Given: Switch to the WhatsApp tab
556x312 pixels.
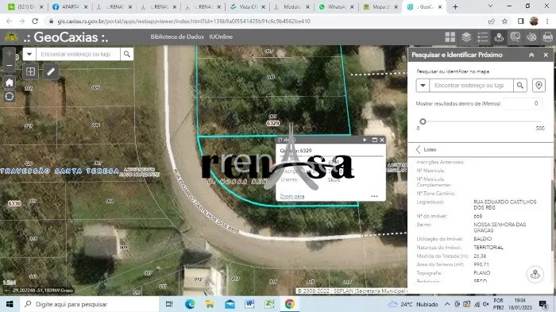Looking at the screenshot, I should [335, 6].
